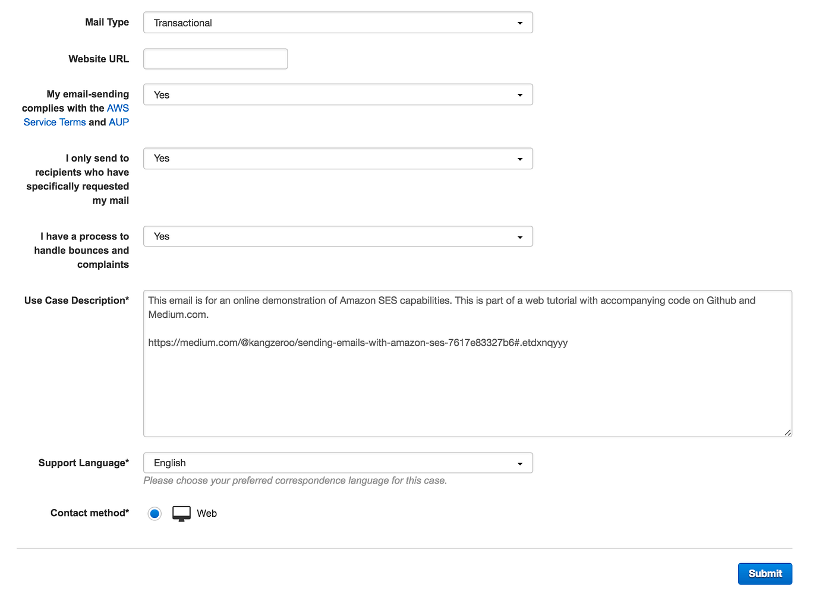This screenshot has width=832, height=591.
Task: Click arrow of bounces and complaints dropdown
Action: pos(520,237)
